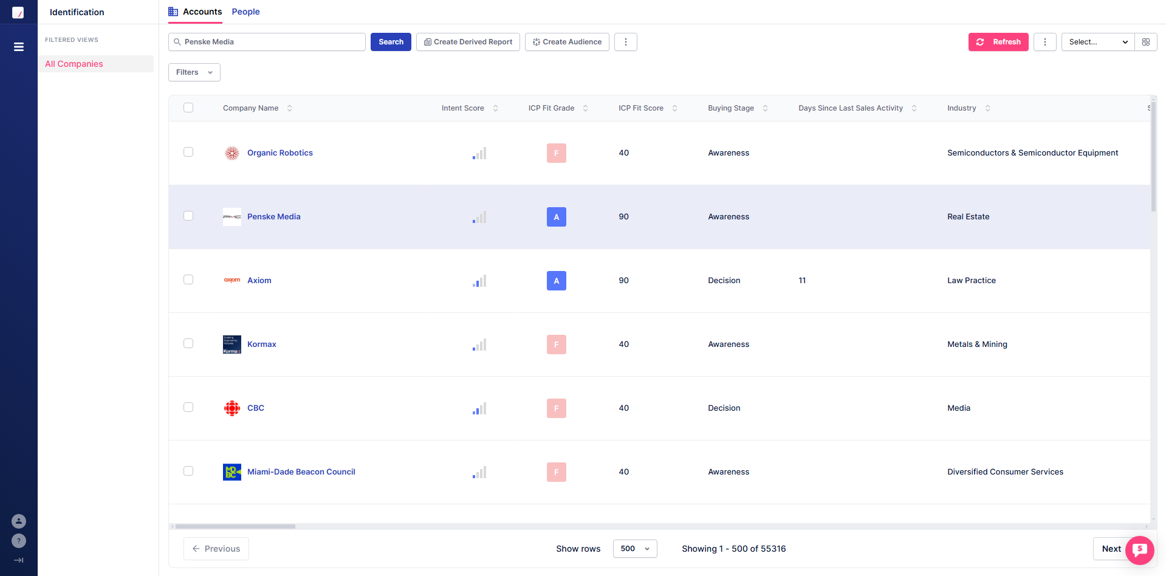Image resolution: width=1166 pixels, height=576 pixels.
Task: Click the intent score bars for Miami-Dade Beacon Council
Action: (x=479, y=472)
